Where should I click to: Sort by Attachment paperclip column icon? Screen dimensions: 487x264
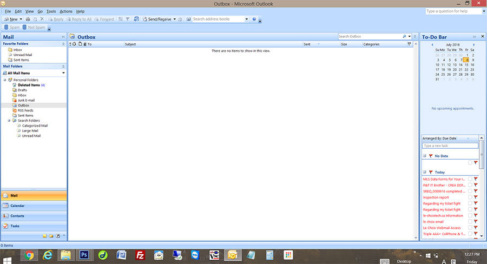pyautogui.click(x=85, y=44)
